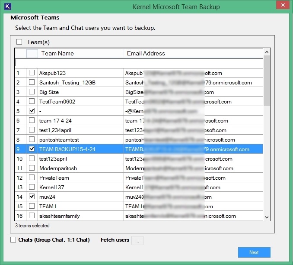
Task: Select the akashteamfamily name cell
Action: [81, 216]
